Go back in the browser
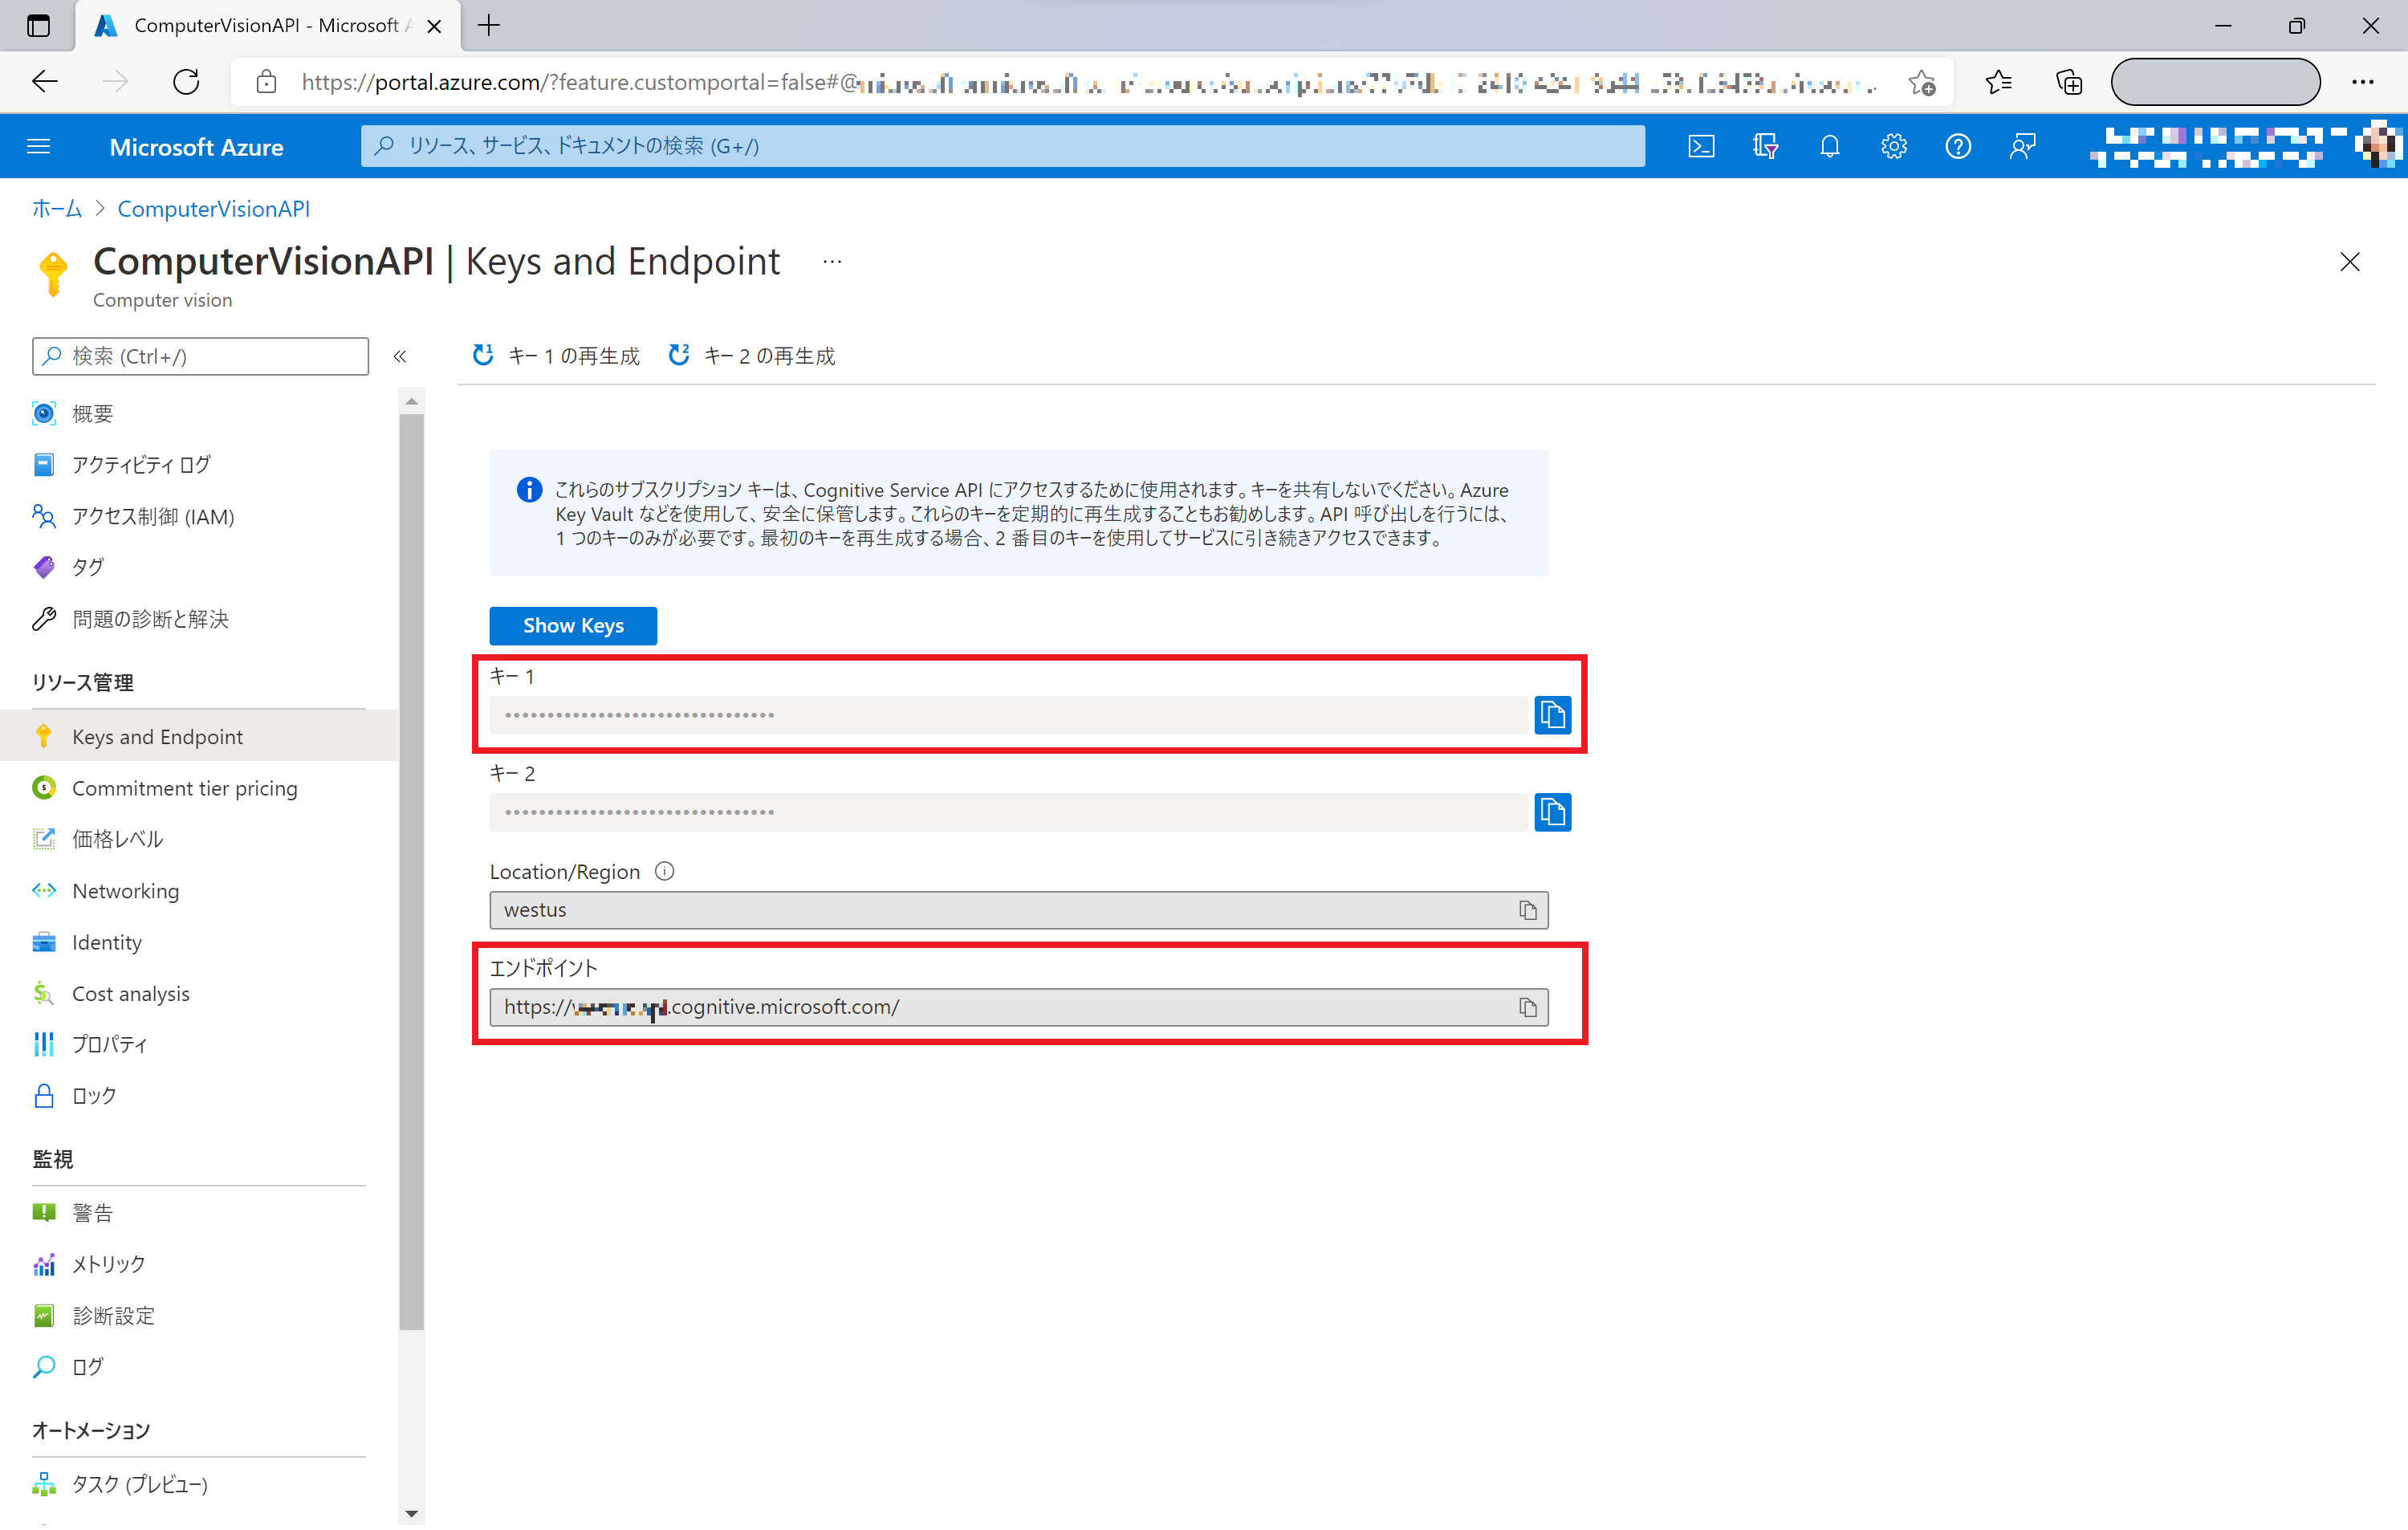 pyautogui.click(x=45, y=82)
